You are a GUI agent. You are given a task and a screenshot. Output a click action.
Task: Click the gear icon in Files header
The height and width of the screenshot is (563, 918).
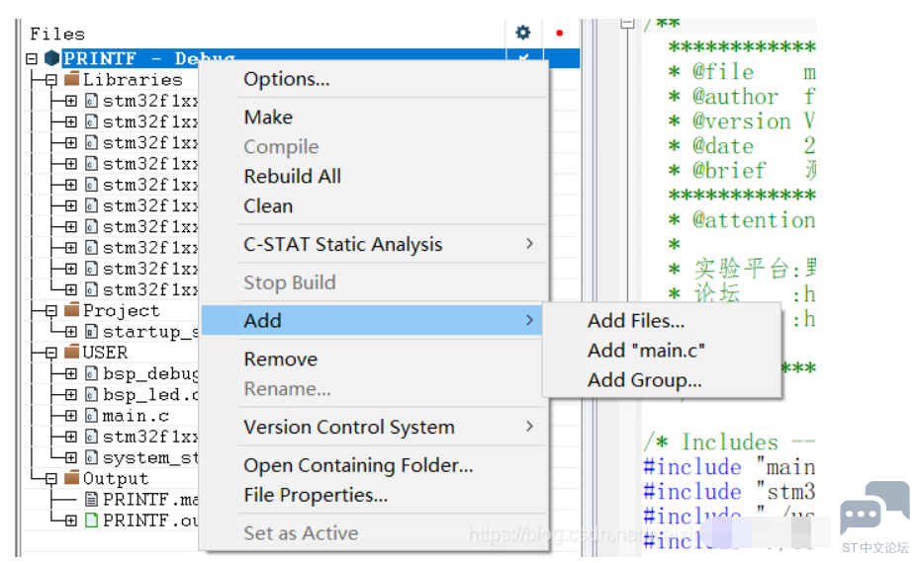point(523,33)
